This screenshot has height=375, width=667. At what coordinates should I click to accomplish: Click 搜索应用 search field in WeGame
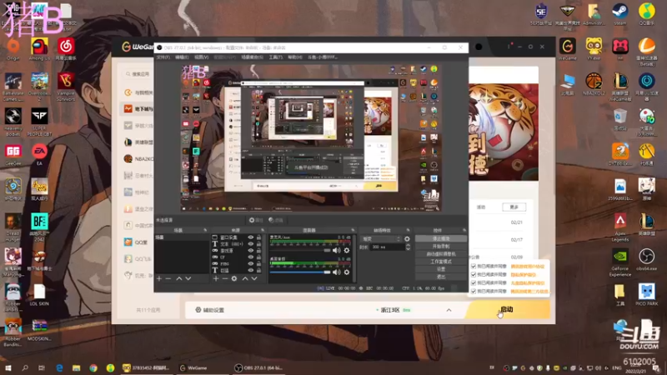pos(138,74)
